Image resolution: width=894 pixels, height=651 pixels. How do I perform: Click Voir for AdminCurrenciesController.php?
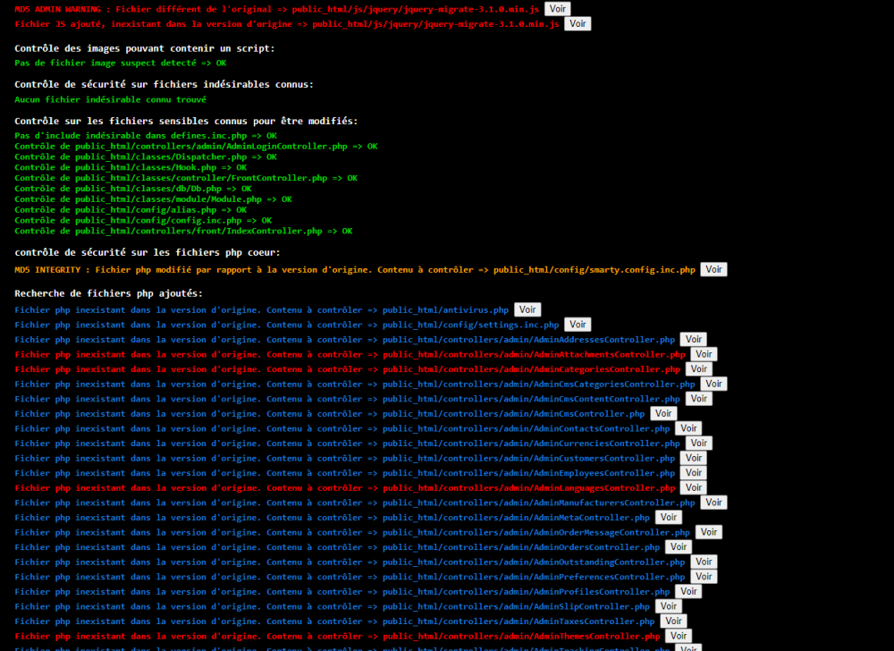(698, 443)
